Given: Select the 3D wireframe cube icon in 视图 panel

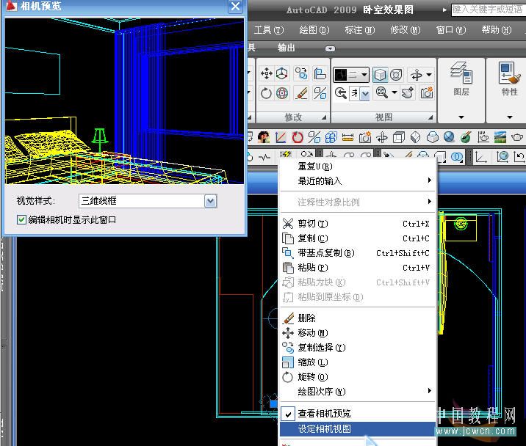Looking at the screenshot, I should [x=380, y=74].
